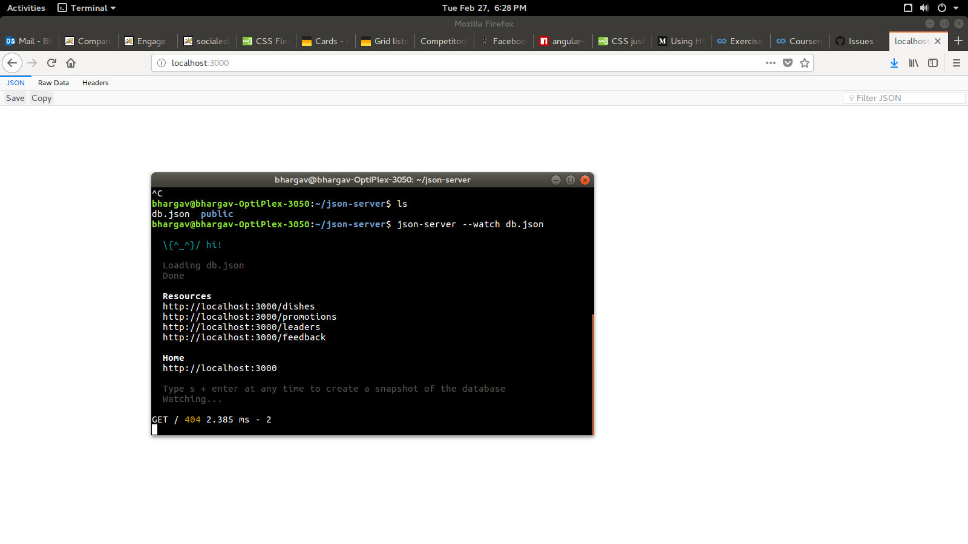Screen dimensions: 968x544
Task: Copy the JSON with the Copy button
Action: pos(41,98)
